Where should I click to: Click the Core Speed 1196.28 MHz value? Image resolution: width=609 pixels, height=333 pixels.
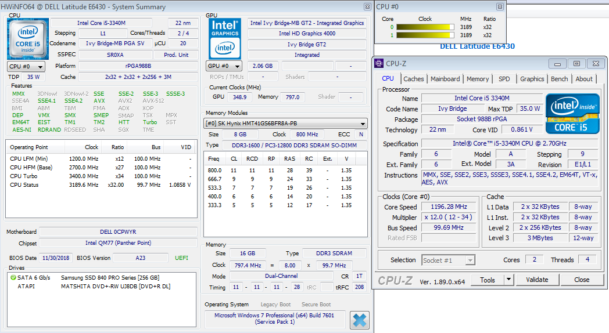click(449, 207)
